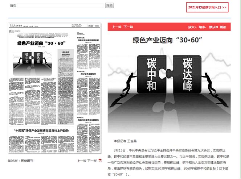Open 2021年以前数字报入口 link
Viewport: 241px width, 179px height.
point(208,7)
